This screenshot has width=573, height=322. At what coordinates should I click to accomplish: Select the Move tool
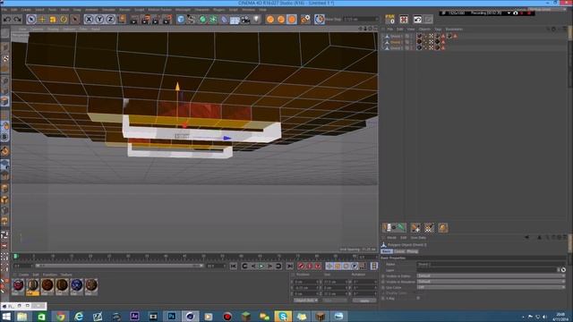(x=42, y=20)
